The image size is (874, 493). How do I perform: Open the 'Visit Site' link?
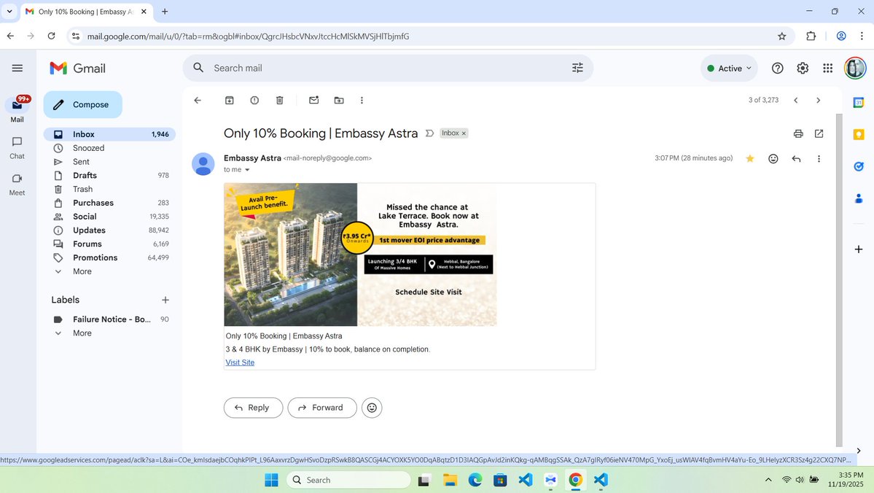coord(240,362)
